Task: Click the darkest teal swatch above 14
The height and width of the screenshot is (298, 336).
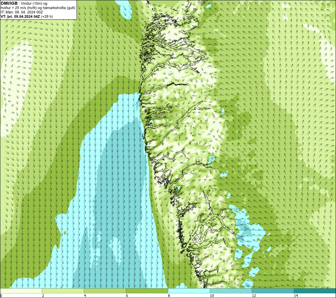Action: (x=315, y=291)
